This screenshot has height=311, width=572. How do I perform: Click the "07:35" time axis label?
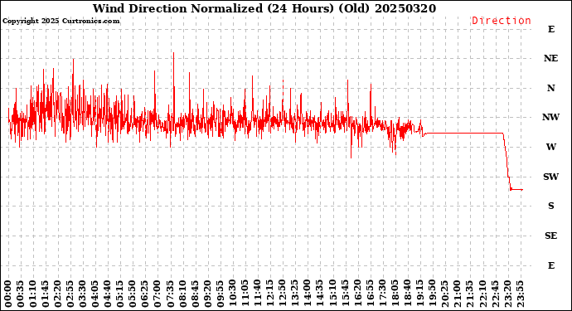click(171, 294)
